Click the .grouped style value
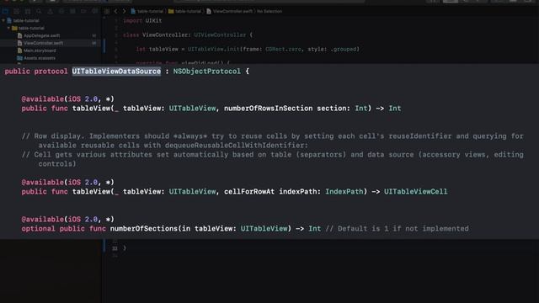The height and width of the screenshot is (303, 539). tap(344, 49)
